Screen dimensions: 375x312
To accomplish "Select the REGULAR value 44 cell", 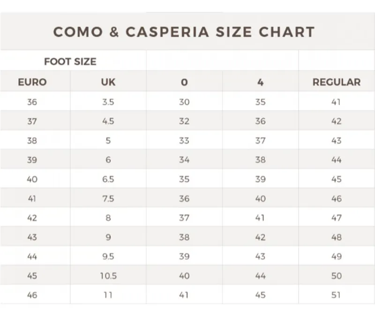I will pos(336,160).
